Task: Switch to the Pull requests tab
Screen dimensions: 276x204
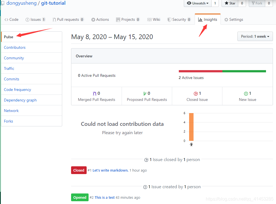Action: pos(68,20)
